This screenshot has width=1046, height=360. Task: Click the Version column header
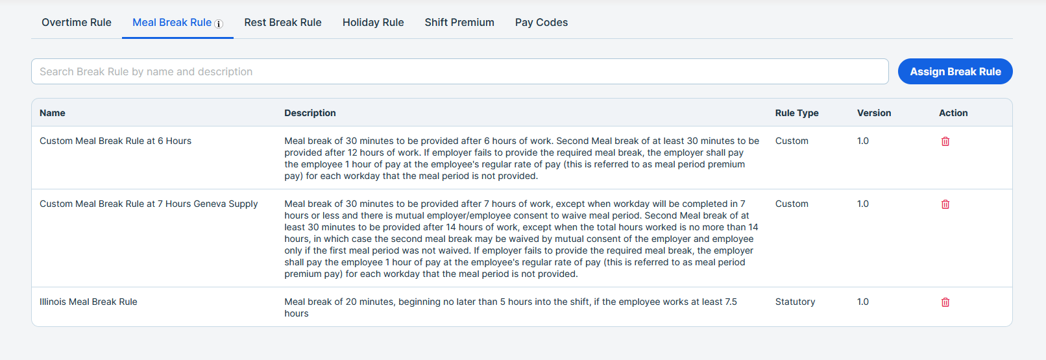coord(874,113)
